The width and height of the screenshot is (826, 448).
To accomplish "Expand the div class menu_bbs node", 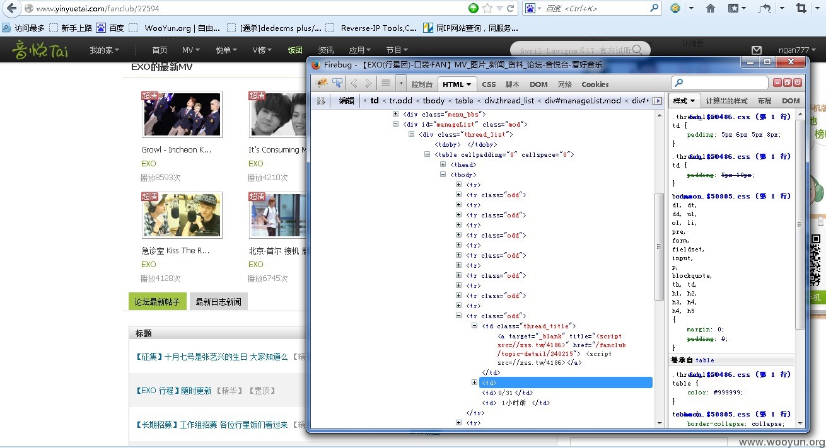I will pos(396,114).
